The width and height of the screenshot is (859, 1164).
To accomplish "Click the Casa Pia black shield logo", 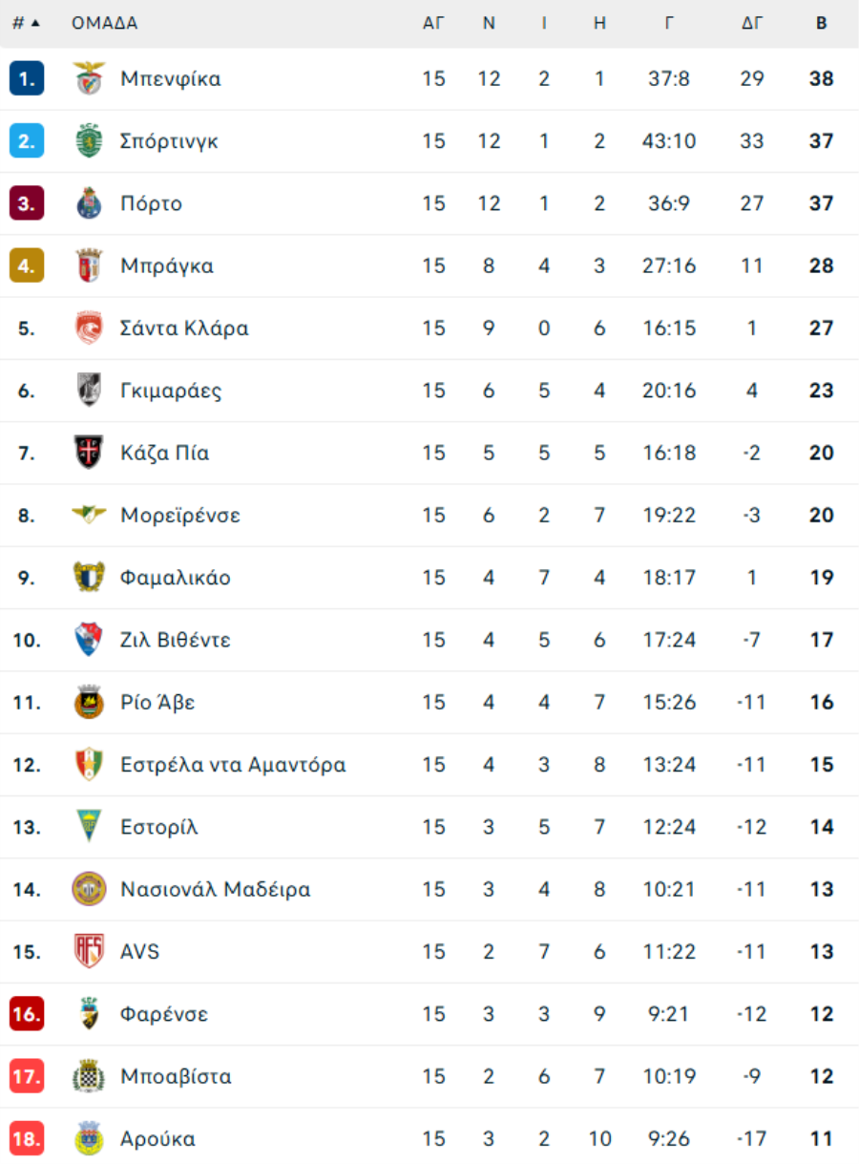I will [x=89, y=453].
